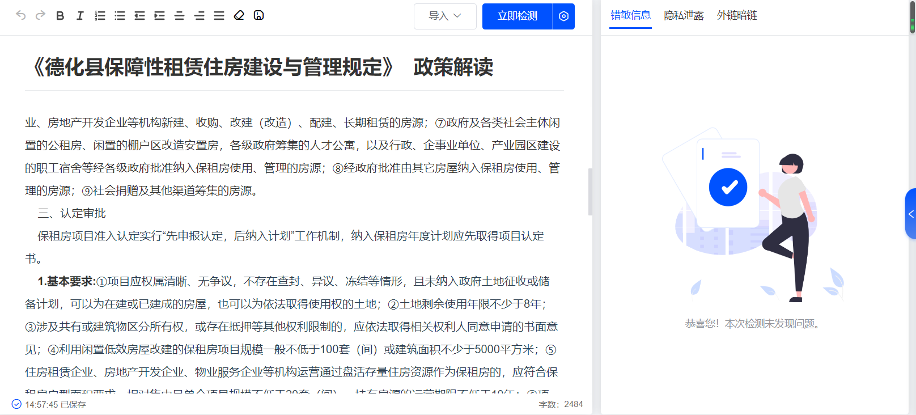Justify the text alignment
This screenshot has width=916, height=415.
point(219,16)
